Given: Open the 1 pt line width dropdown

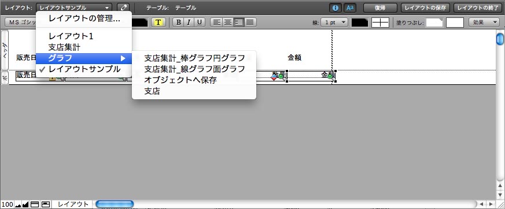Looking at the screenshot, I should 334,23.
